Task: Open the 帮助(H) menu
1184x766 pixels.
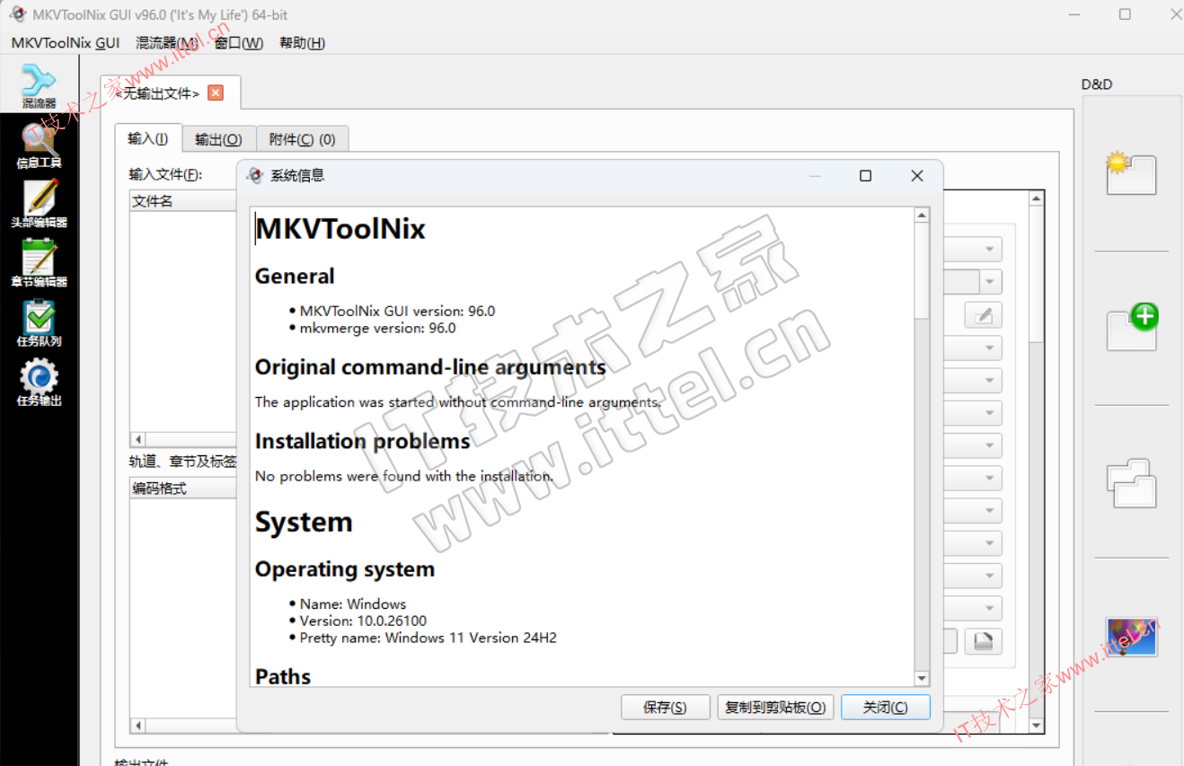Action: pyautogui.click(x=302, y=43)
